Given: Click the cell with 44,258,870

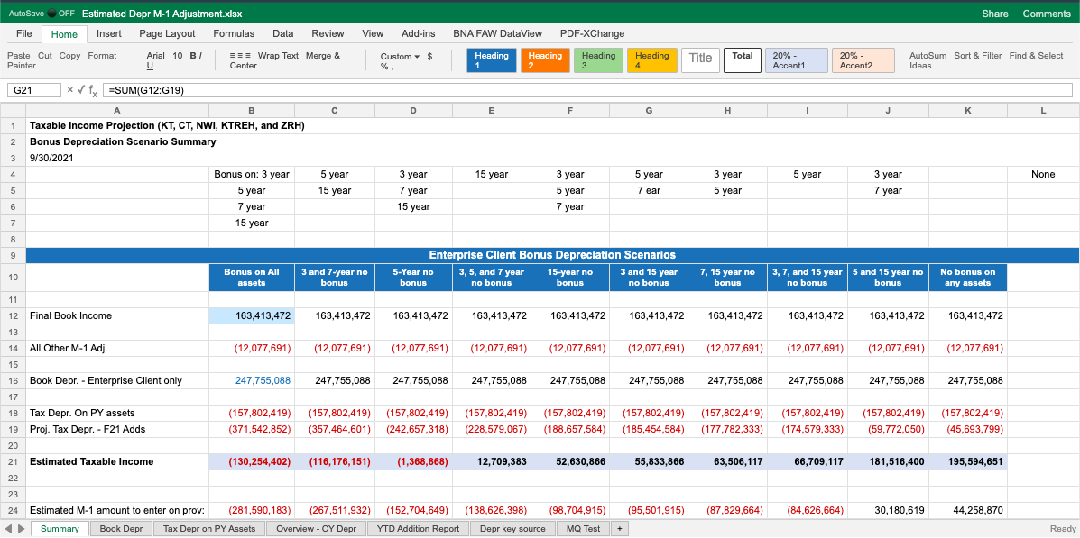Looking at the screenshot, I should (x=968, y=510).
